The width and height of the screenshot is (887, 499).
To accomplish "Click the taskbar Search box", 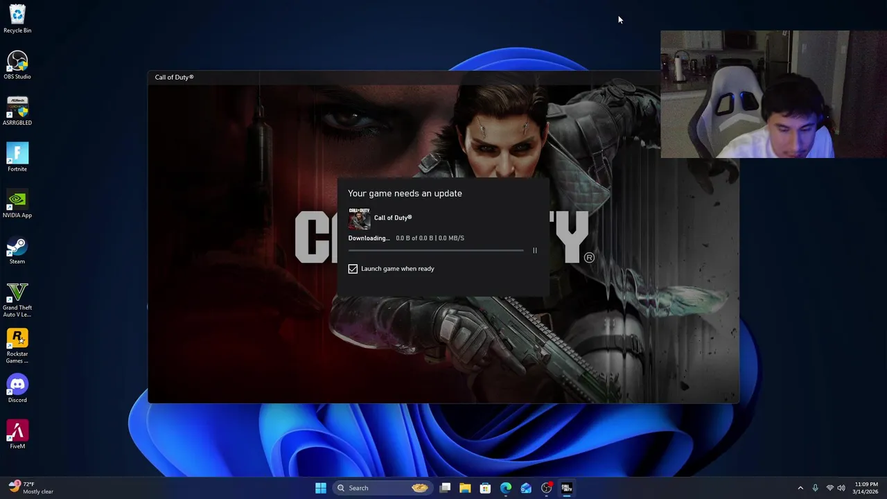I will (381, 488).
